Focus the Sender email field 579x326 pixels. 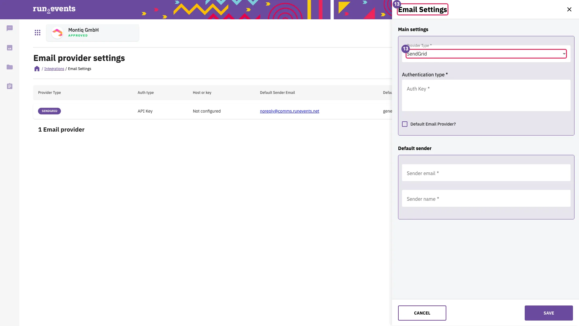pyautogui.click(x=486, y=173)
